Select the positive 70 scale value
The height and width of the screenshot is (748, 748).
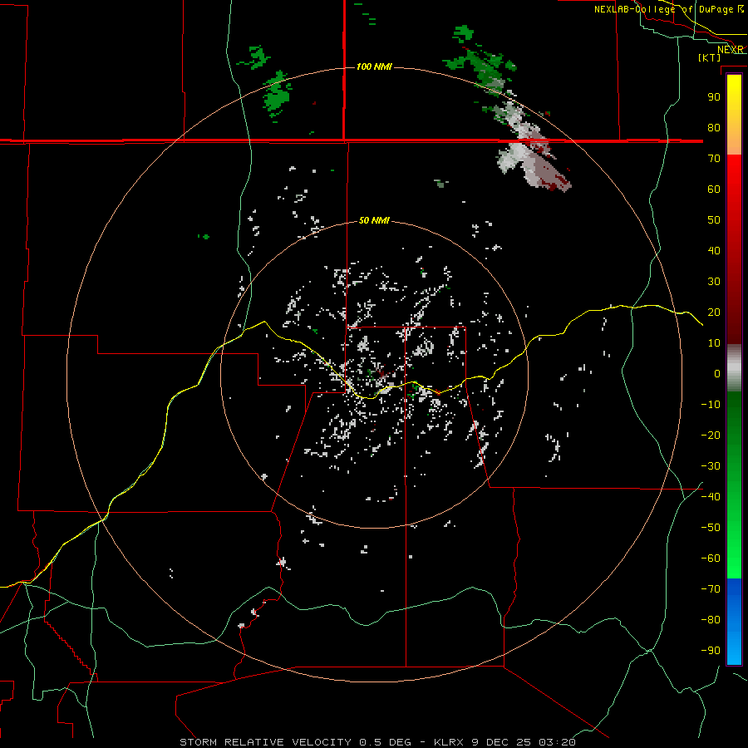coord(714,159)
